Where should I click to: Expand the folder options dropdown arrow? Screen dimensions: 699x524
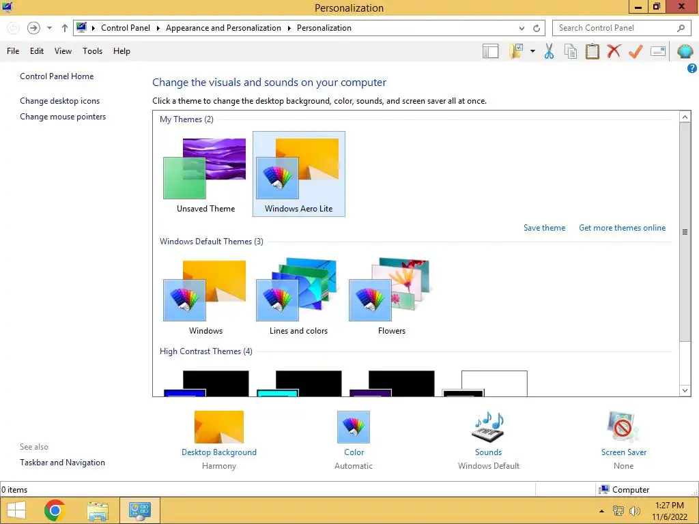click(532, 51)
